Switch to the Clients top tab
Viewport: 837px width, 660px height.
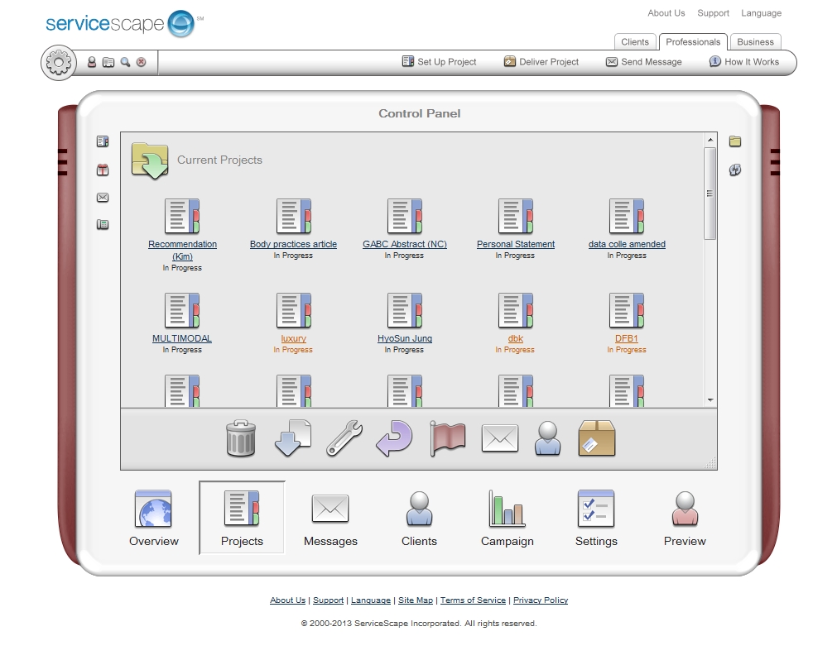[x=635, y=42]
